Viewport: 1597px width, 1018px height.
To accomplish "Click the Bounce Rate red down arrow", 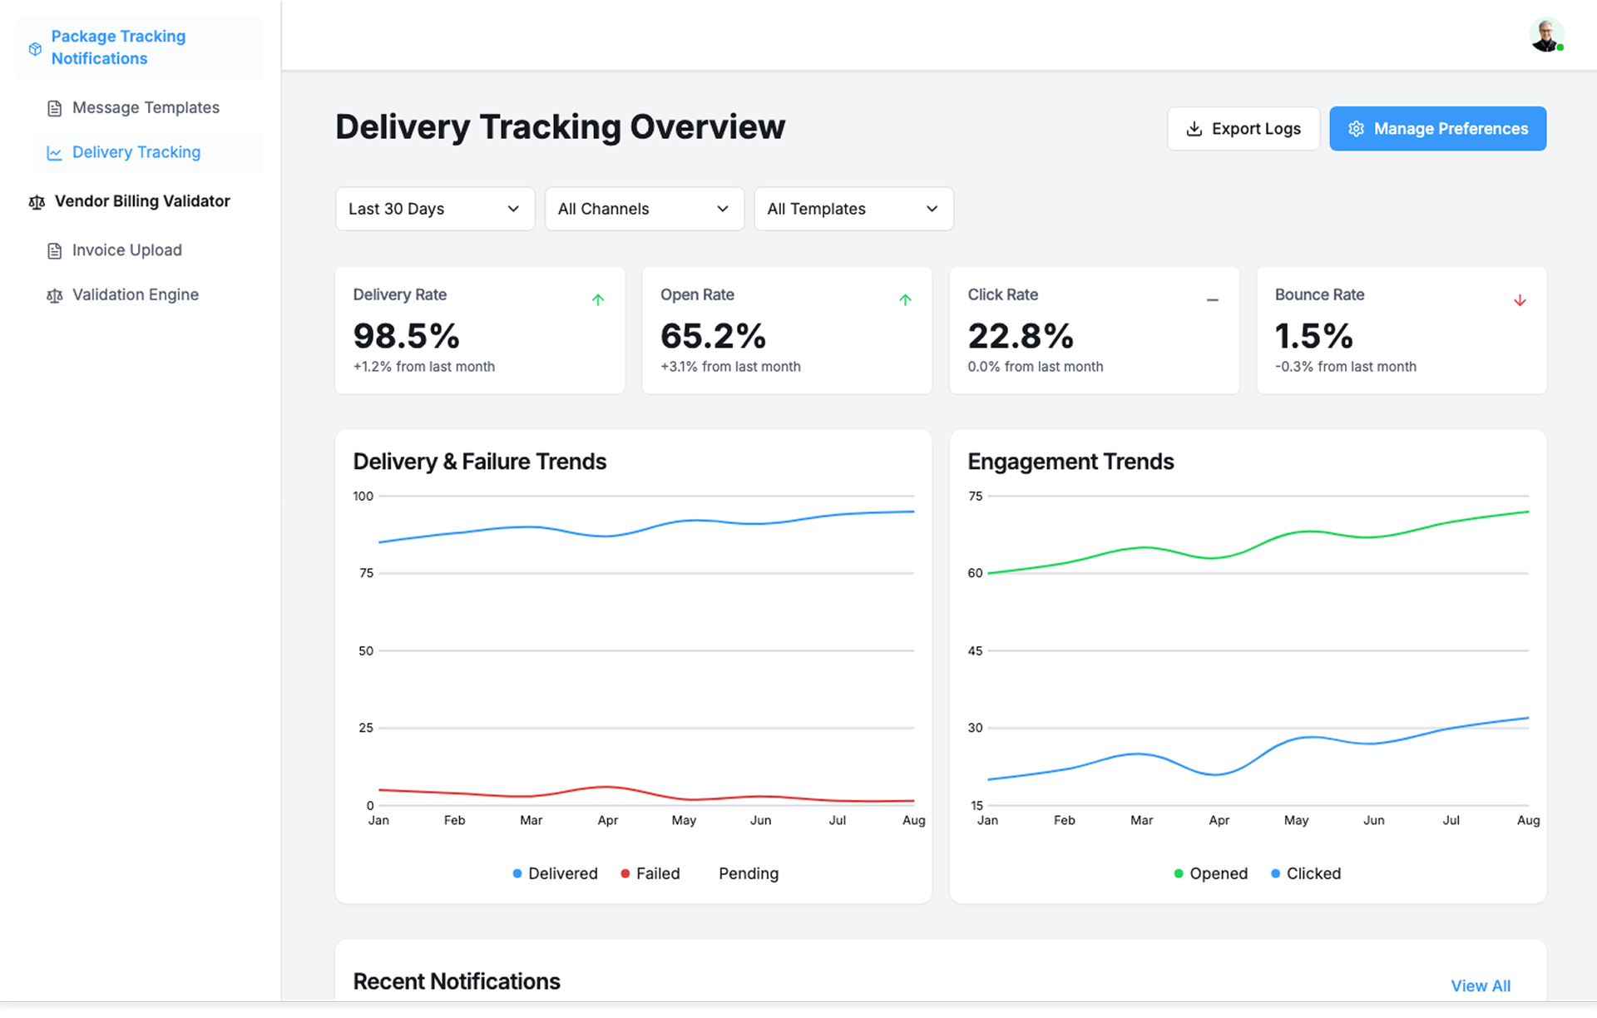I will click(1520, 300).
